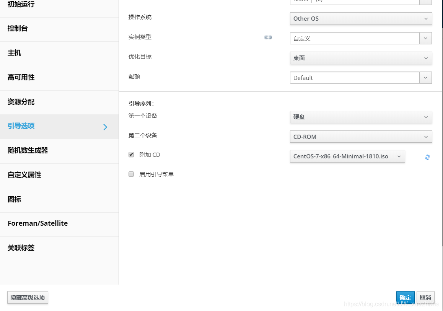Switch to the 随机数生成器 tab
443x311 pixels.
tap(59, 151)
